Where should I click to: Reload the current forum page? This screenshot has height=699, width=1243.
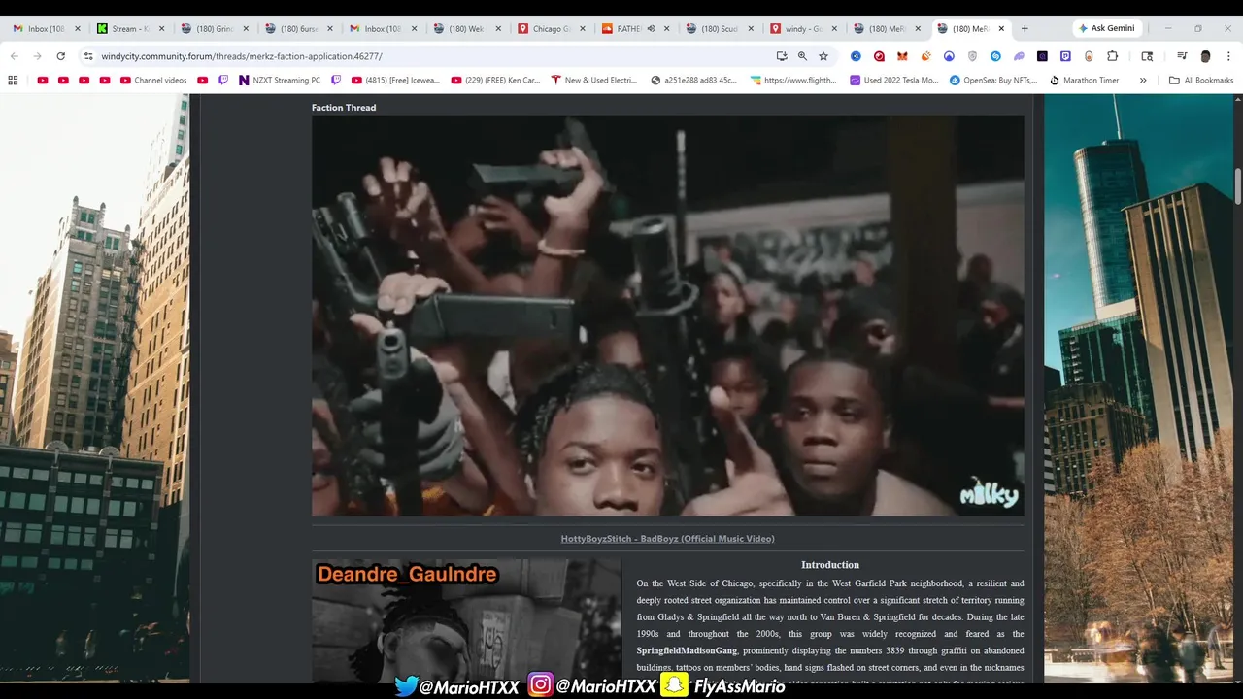point(60,56)
